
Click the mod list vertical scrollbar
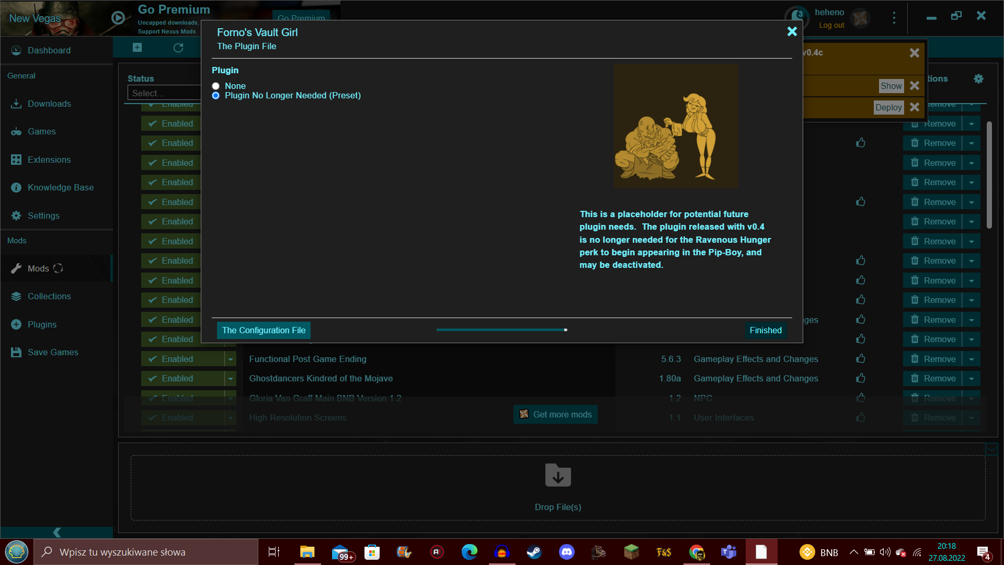point(989,175)
